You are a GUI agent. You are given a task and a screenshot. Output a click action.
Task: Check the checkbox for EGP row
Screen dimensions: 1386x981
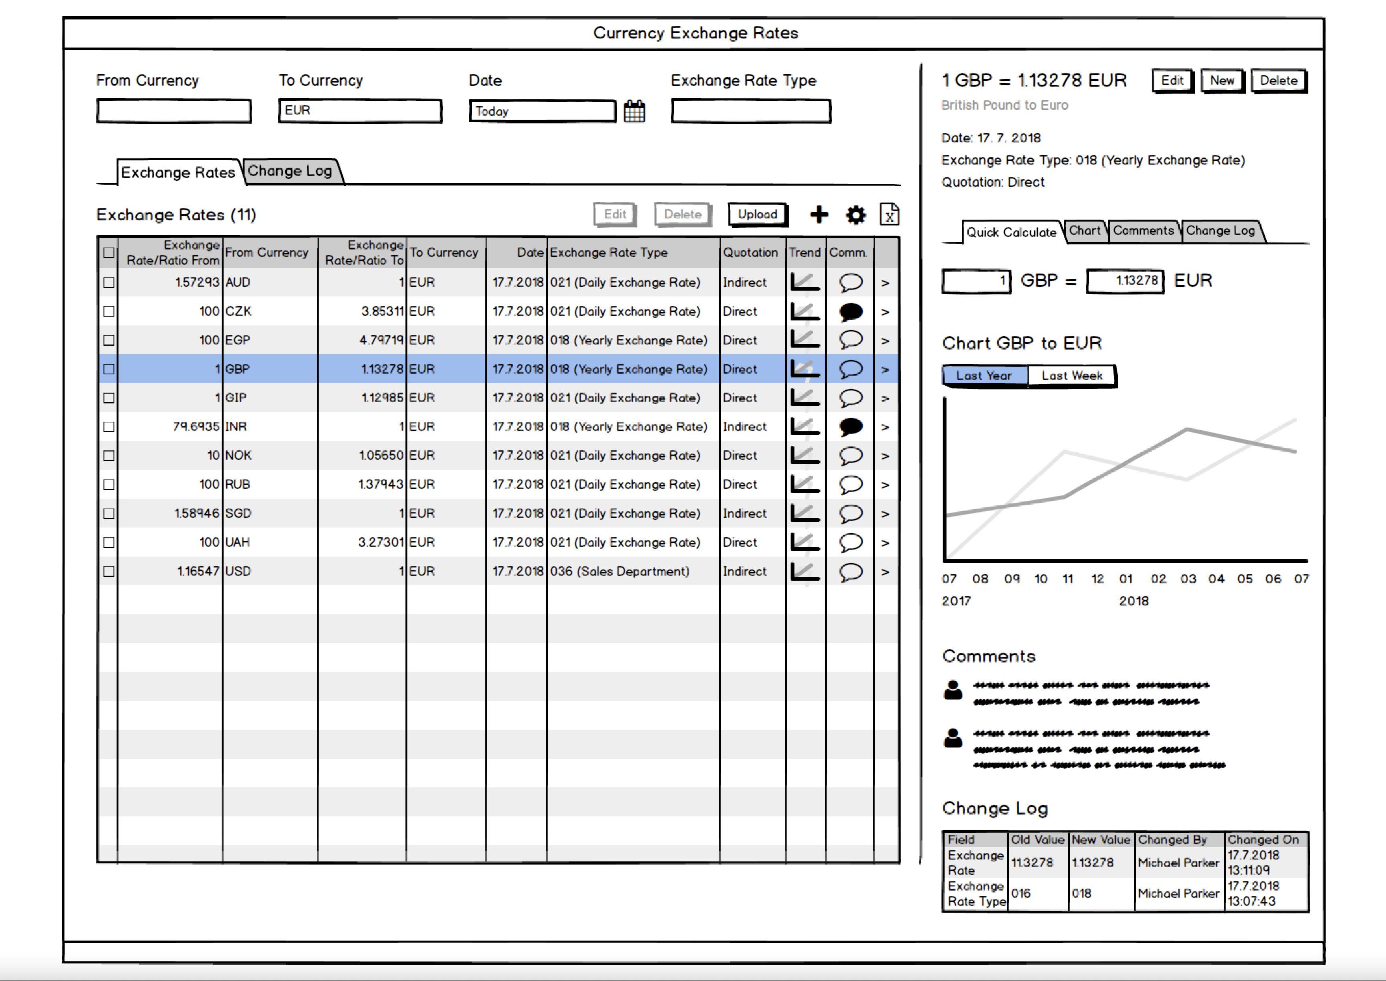click(x=109, y=340)
